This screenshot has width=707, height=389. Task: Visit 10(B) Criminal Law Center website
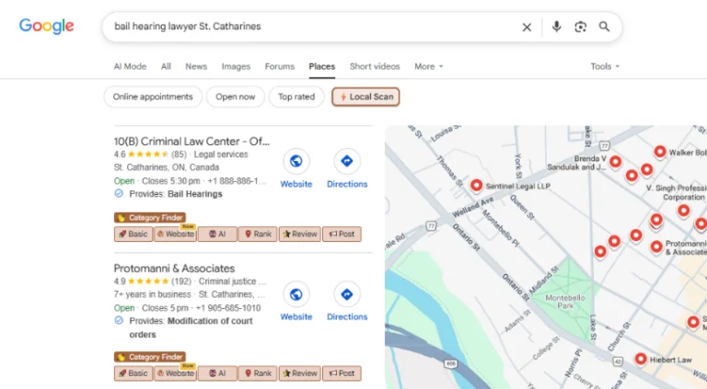pyautogui.click(x=296, y=168)
